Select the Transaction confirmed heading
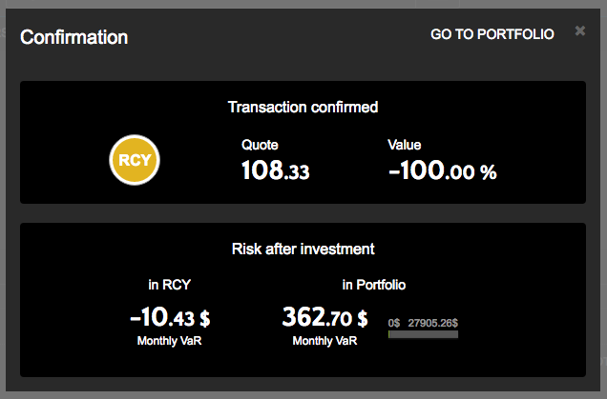Viewport: 607px width, 399px height. tap(303, 108)
